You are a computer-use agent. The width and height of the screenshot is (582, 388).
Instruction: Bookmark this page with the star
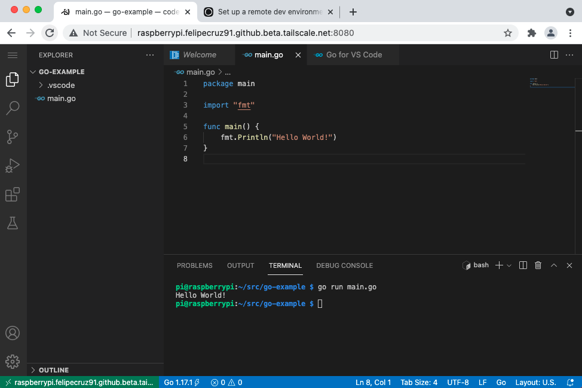[507, 33]
